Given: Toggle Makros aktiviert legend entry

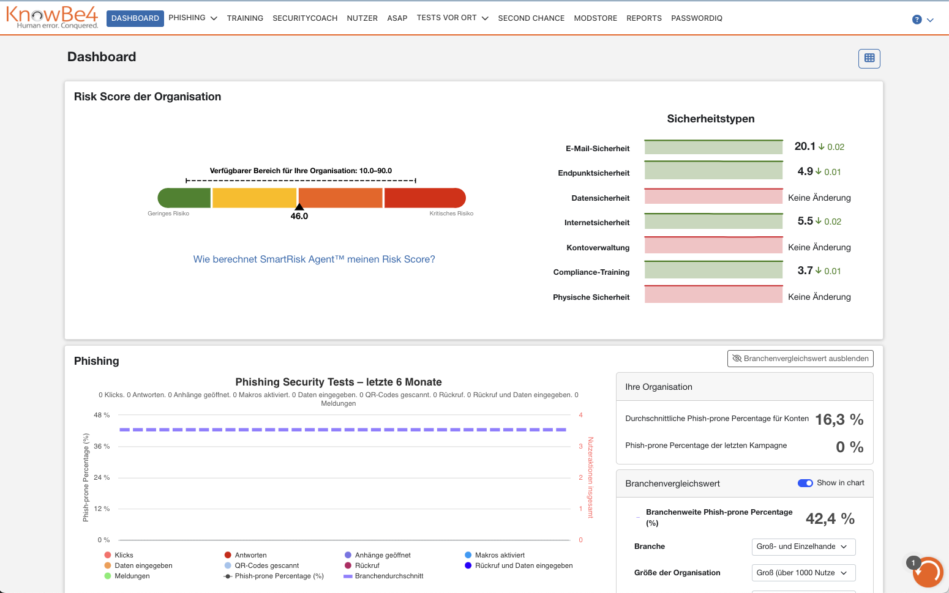Looking at the screenshot, I should point(495,555).
